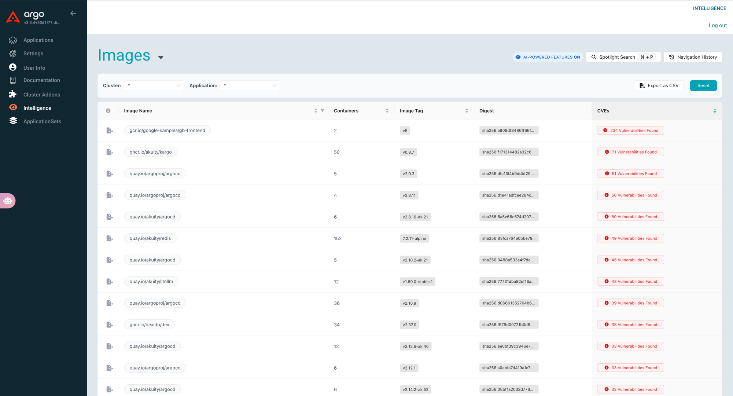The width and height of the screenshot is (733, 396).
Task: Open 38 Vulnerabilities Found badge
Action: coord(630,325)
